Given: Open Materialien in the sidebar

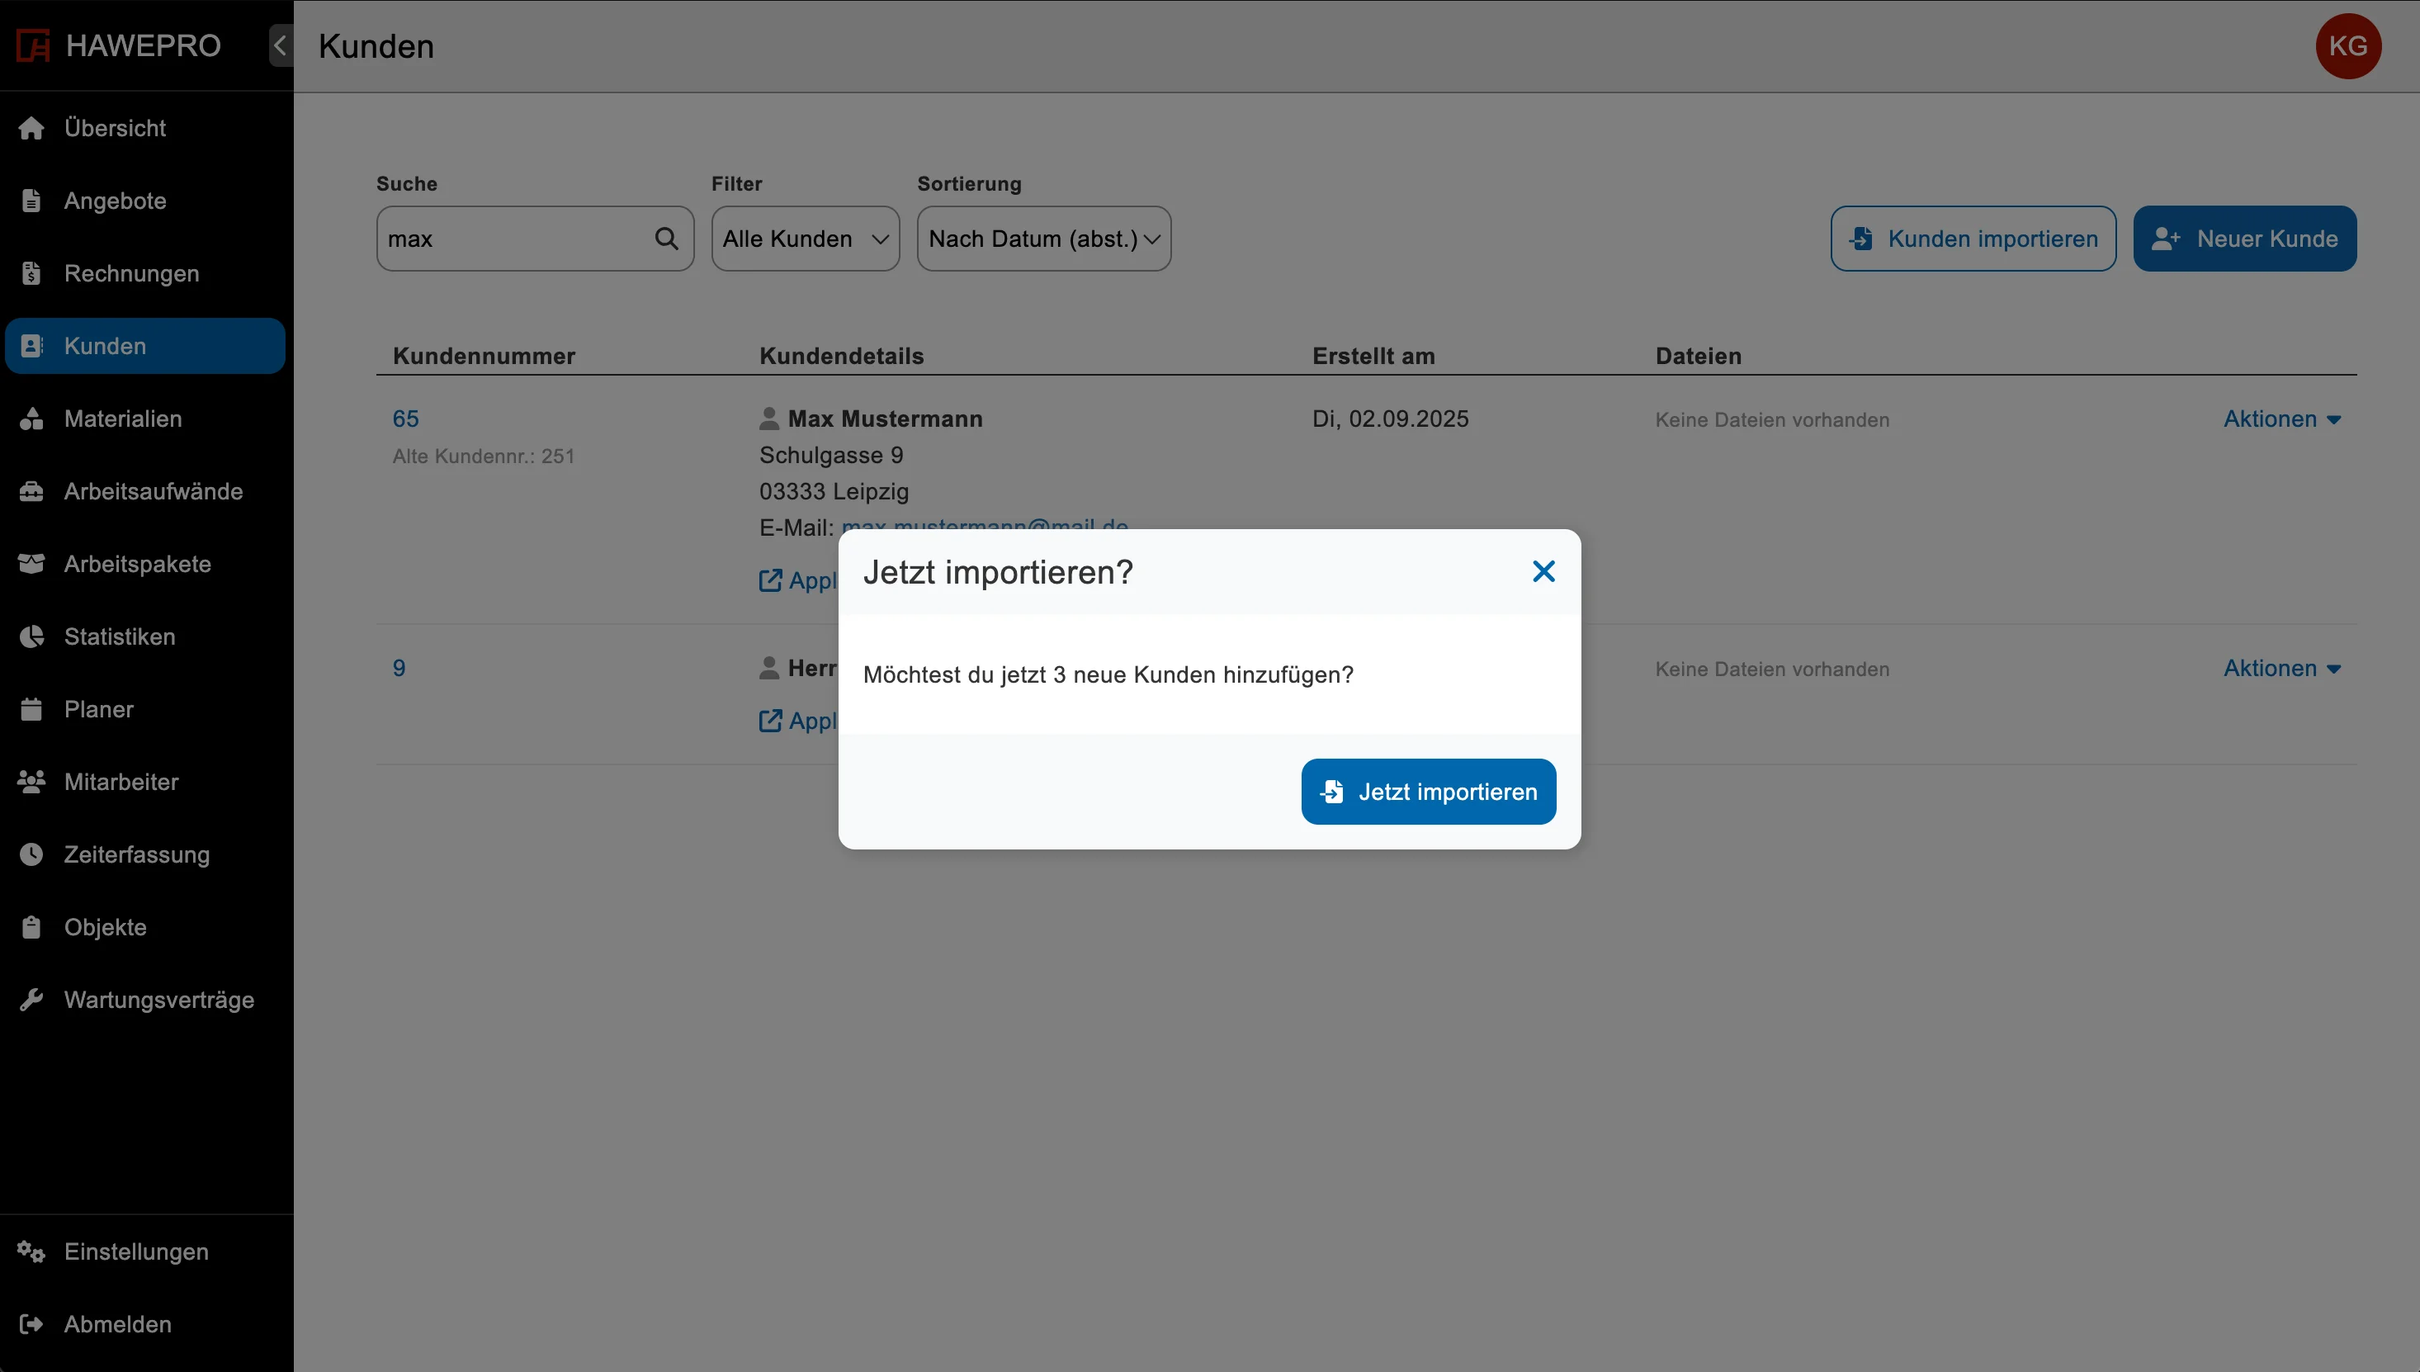Looking at the screenshot, I should click(x=145, y=419).
